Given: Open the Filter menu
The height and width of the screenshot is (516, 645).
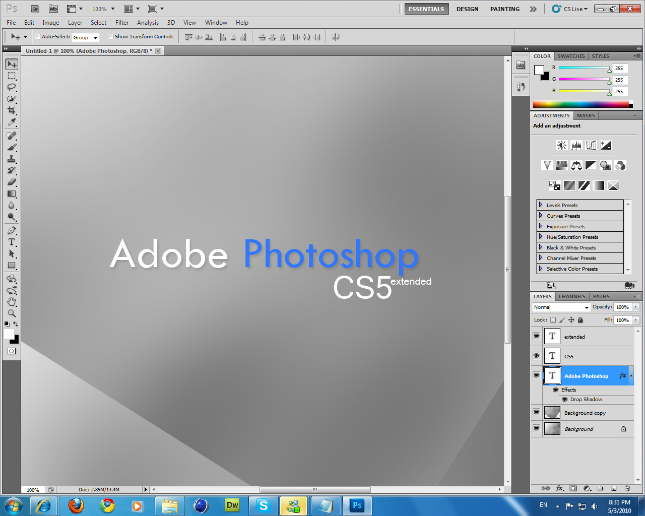Looking at the screenshot, I should click(x=122, y=23).
